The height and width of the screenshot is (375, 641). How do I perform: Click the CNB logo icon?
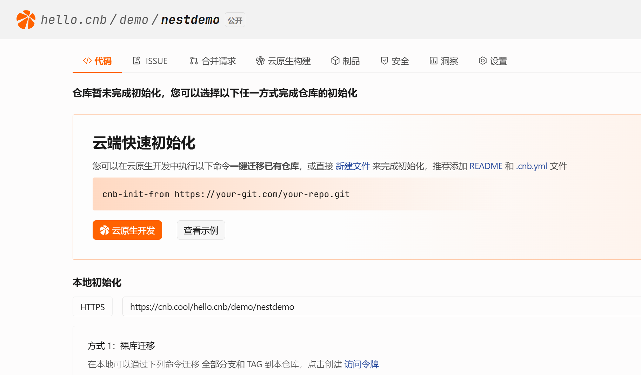(25, 19)
